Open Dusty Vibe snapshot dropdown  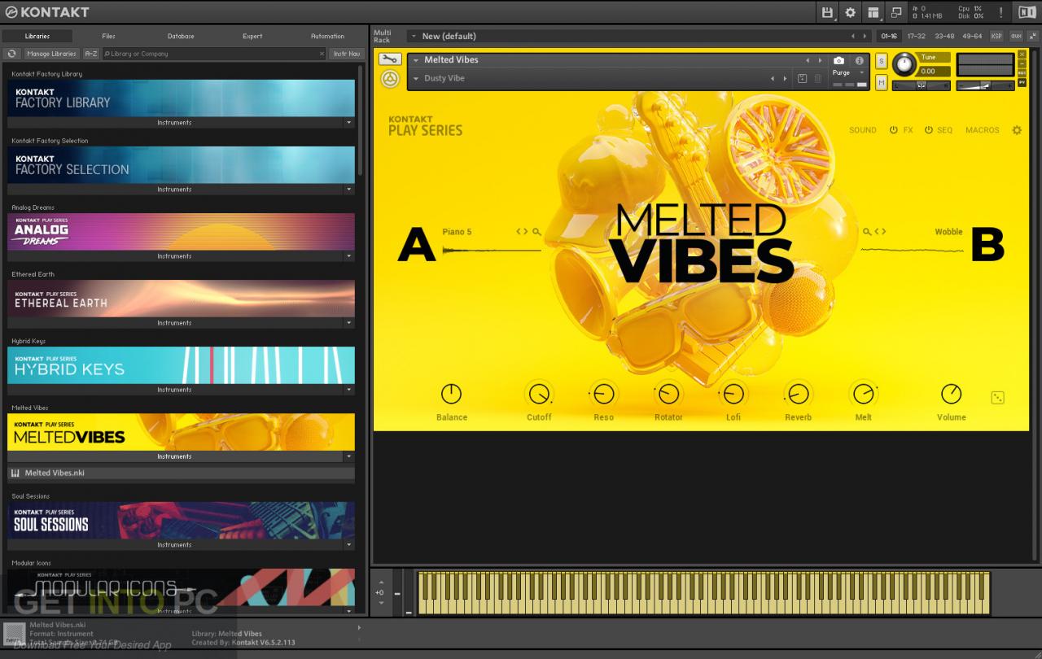pyautogui.click(x=416, y=79)
